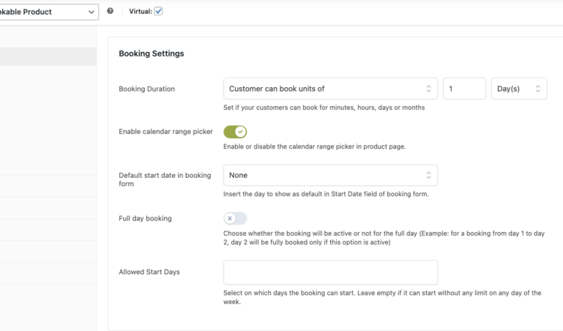Expand the Default start date 'None' dropdown

(x=329, y=175)
